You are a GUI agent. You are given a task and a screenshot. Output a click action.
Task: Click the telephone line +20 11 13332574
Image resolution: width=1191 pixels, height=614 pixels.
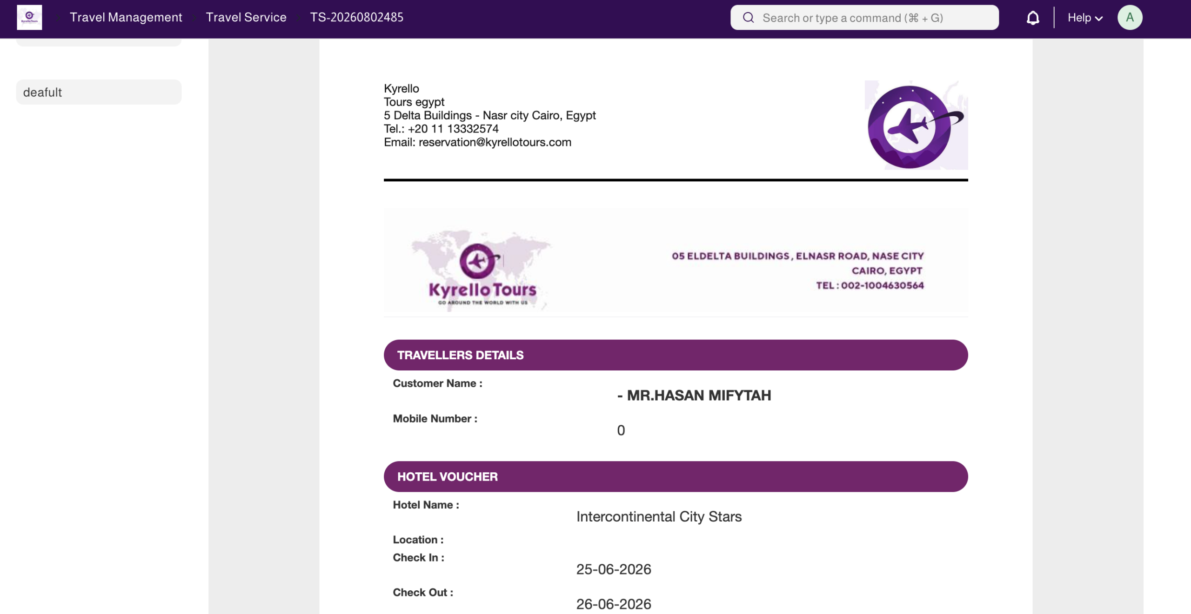(441, 129)
